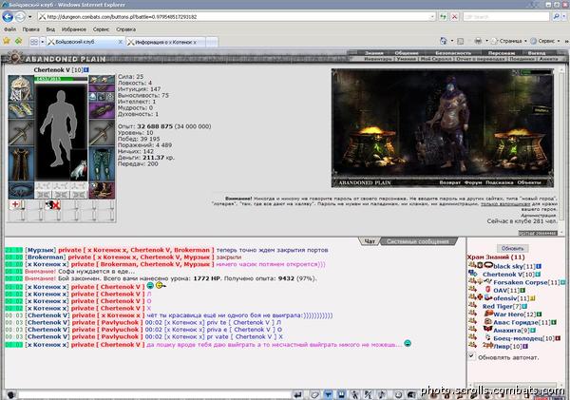Click the Обновить button

513,248
